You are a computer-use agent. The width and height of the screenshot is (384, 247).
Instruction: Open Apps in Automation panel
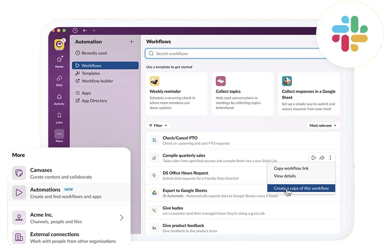click(x=83, y=93)
